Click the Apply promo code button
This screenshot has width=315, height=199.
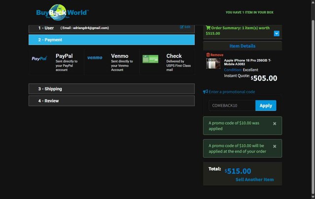266,106
